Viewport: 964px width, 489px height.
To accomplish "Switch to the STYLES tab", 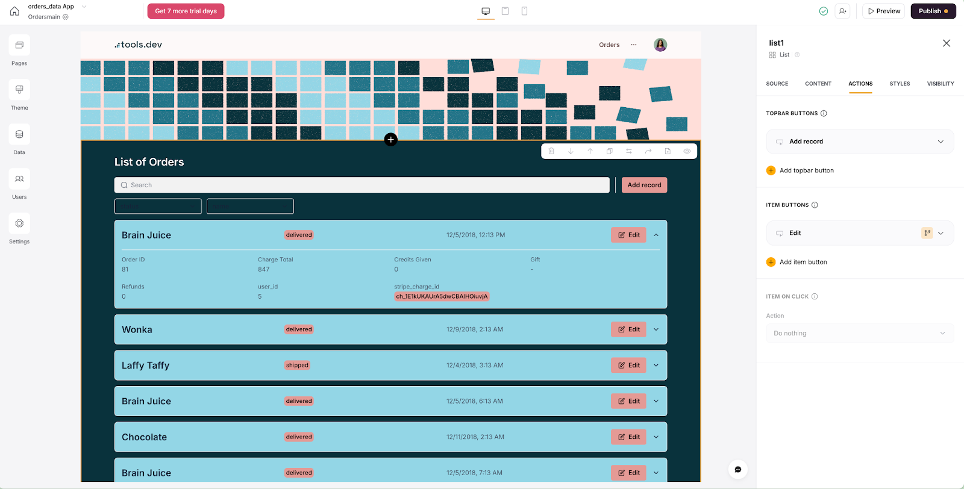I will pos(900,84).
